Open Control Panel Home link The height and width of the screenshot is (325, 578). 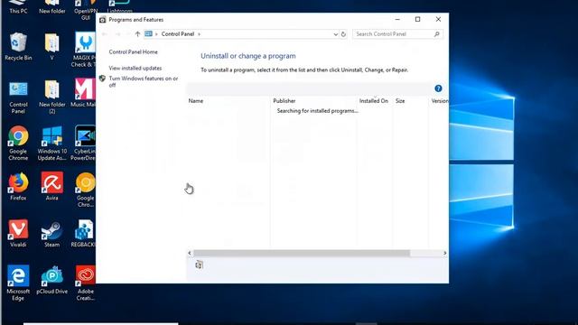[x=133, y=52]
